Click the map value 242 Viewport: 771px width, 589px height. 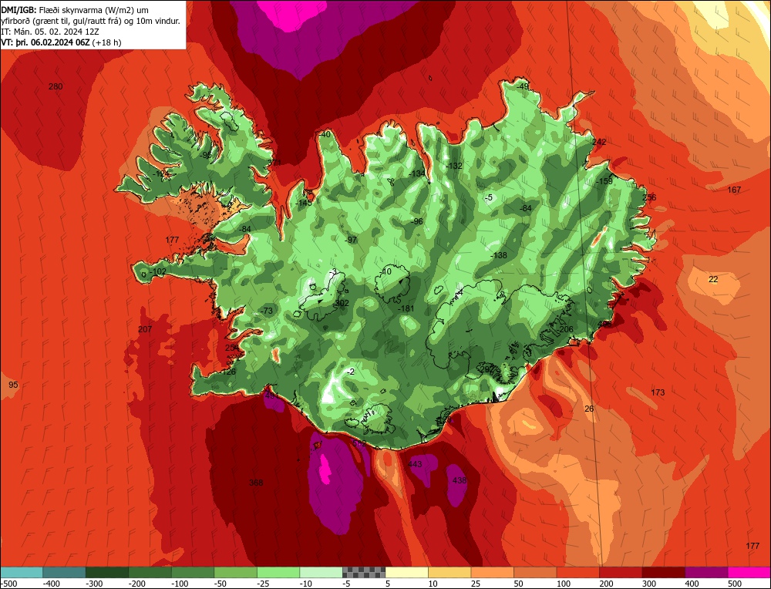point(599,142)
